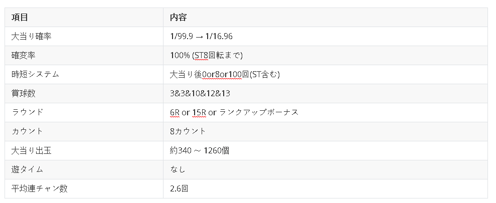496x203 pixels.
Task: Select the 時短システム row label
Action: 35,74
